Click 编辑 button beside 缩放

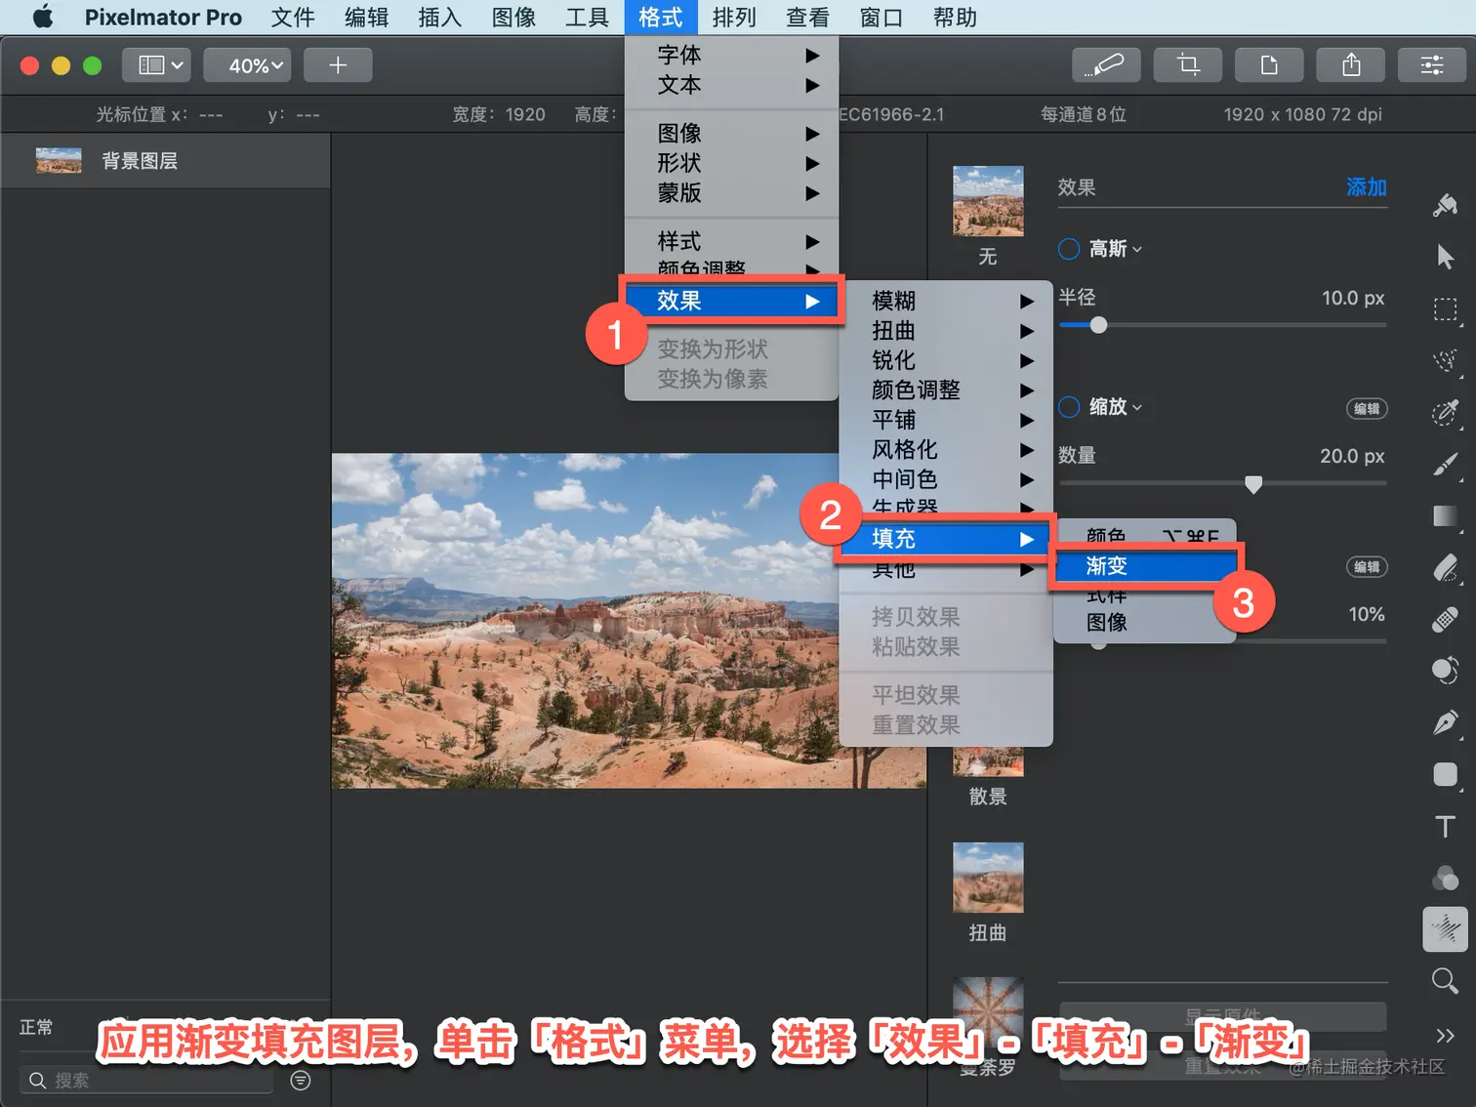(1367, 409)
